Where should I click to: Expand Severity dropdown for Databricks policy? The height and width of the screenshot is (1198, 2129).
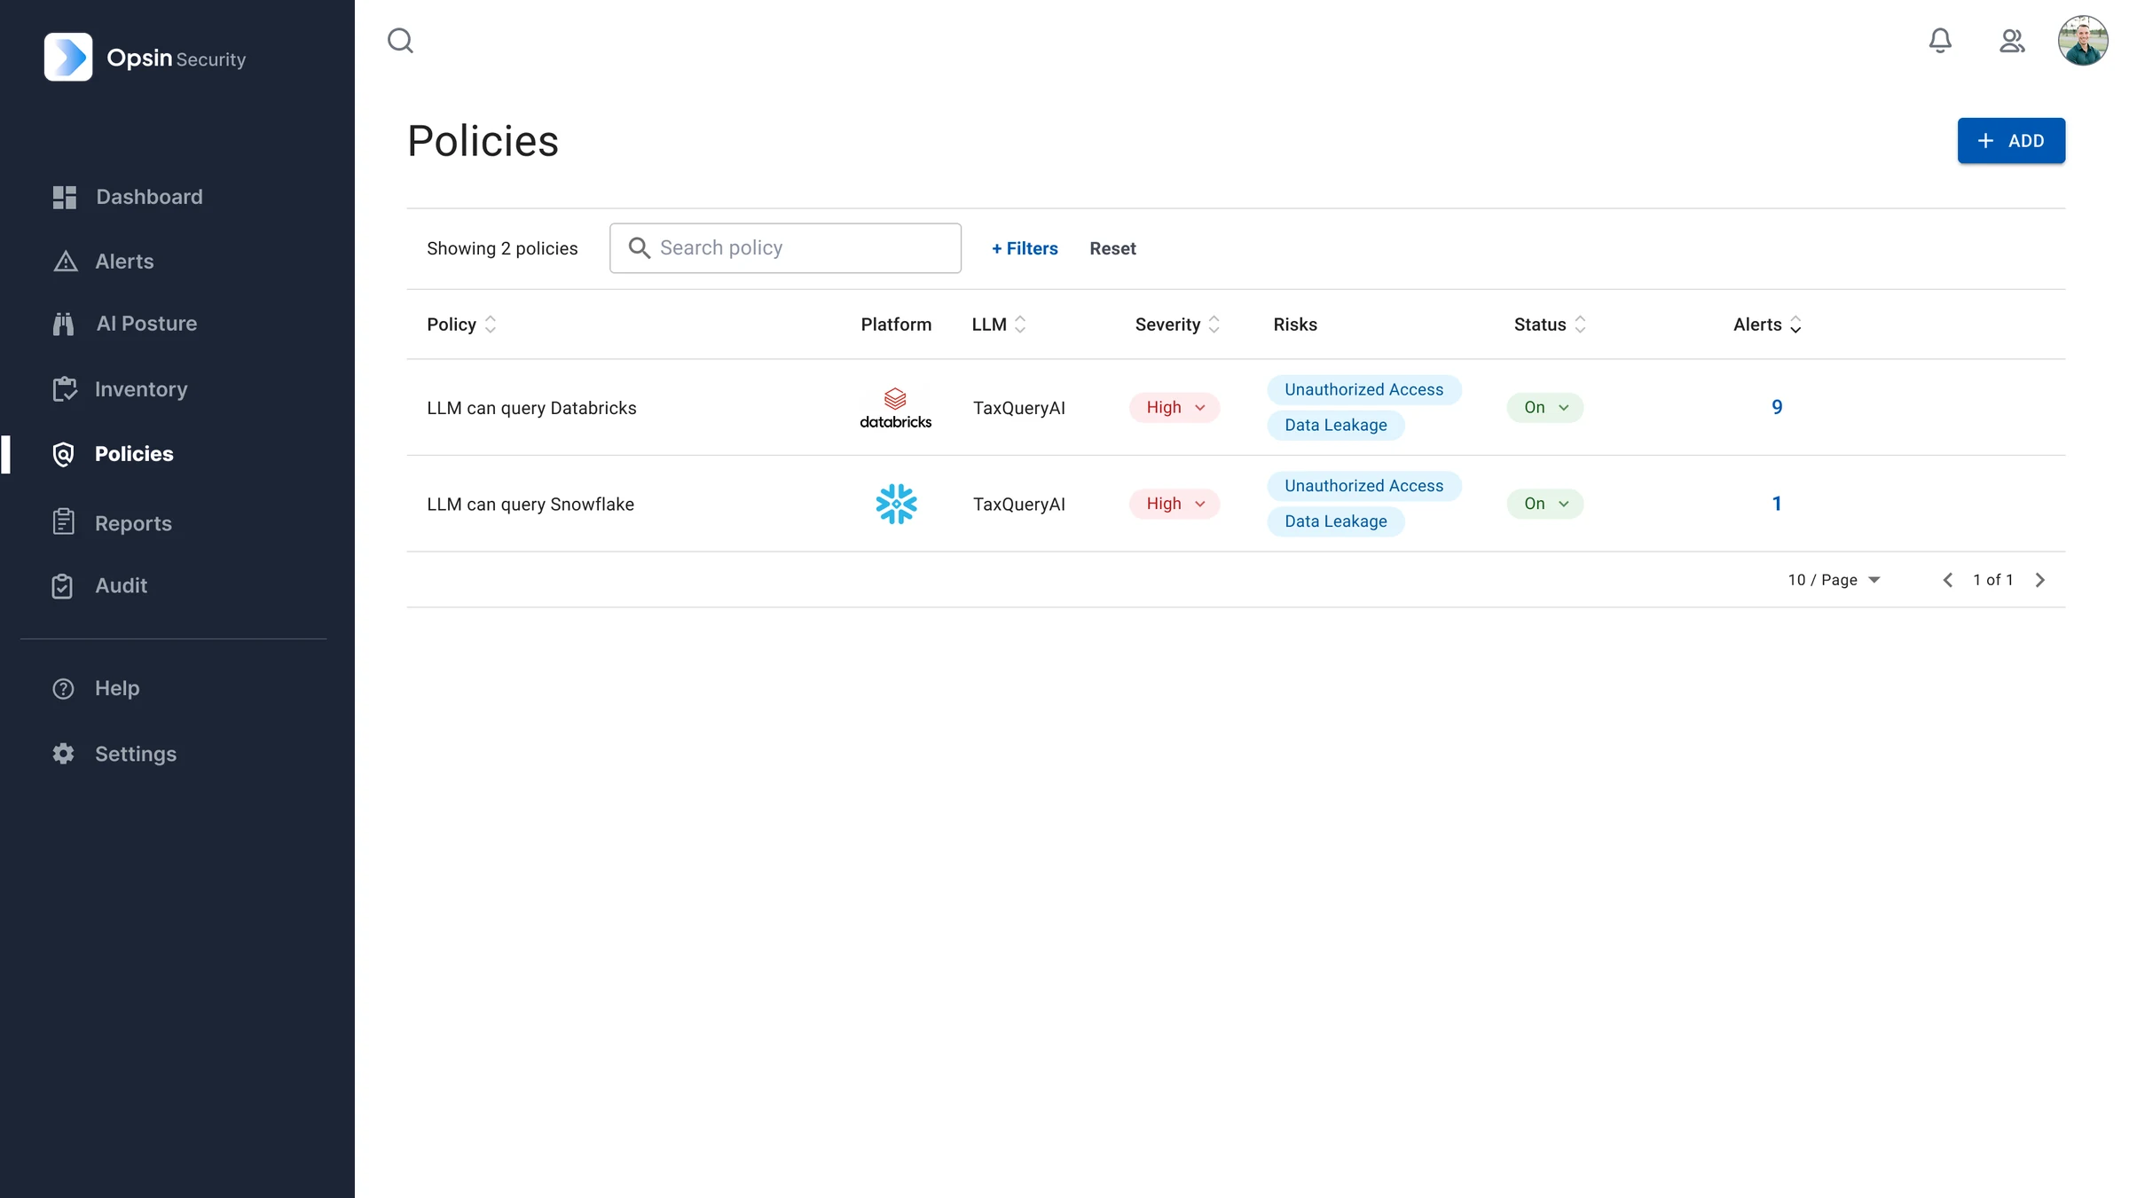pyautogui.click(x=1174, y=408)
